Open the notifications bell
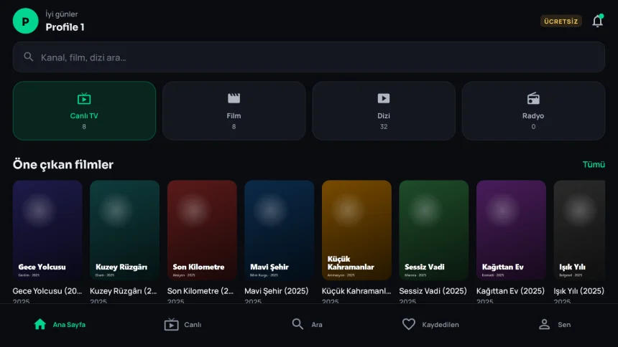 [x=597, y=21]
